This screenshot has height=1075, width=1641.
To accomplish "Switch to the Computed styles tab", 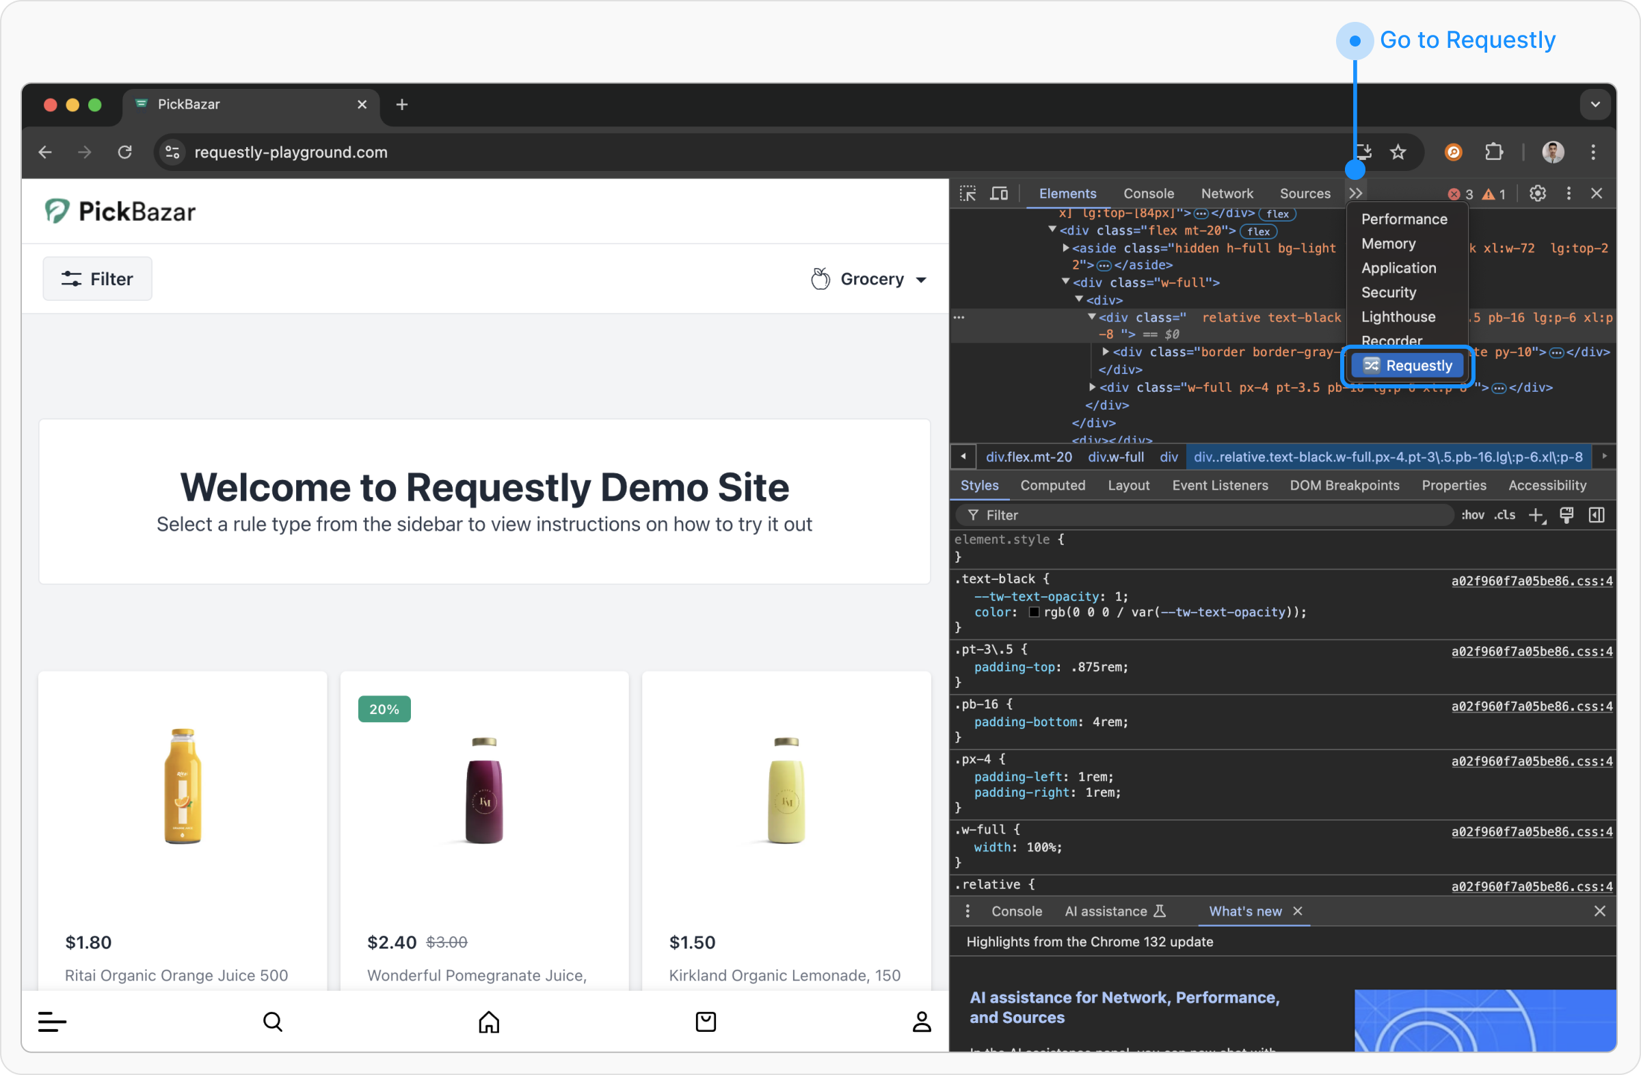I will point(1052,486).
